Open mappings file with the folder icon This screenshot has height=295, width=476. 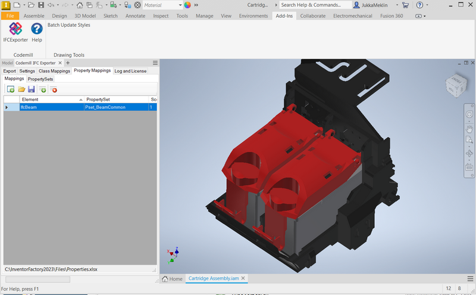point(21,89)
